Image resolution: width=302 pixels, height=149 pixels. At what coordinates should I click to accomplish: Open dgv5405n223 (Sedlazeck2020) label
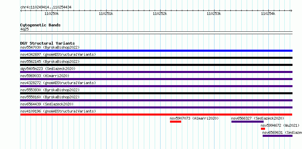[x=48, y=69]
